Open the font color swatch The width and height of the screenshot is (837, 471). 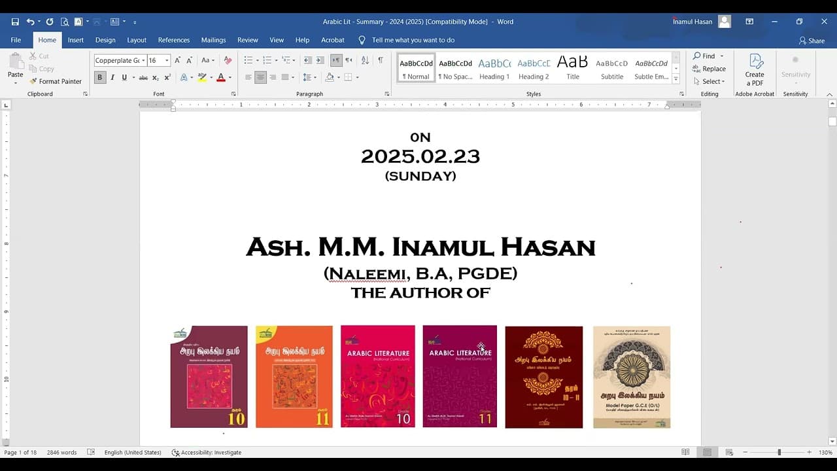point(222,77)
